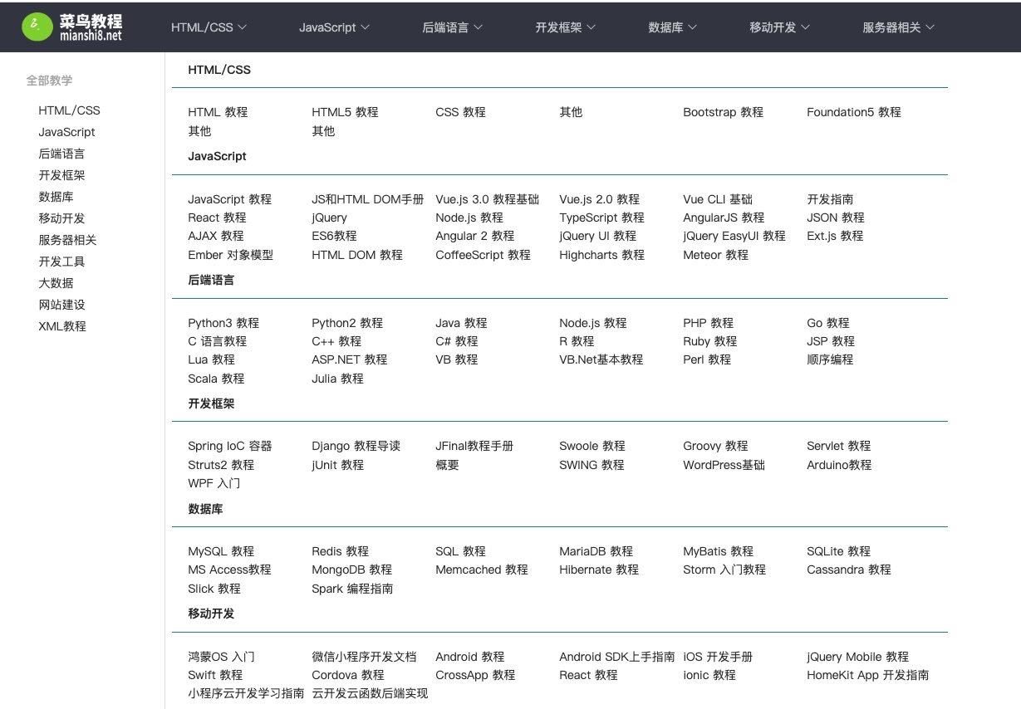Open the Julia 教程 link
This screenshot has height=709, width=1021.
tap(337, 379)
